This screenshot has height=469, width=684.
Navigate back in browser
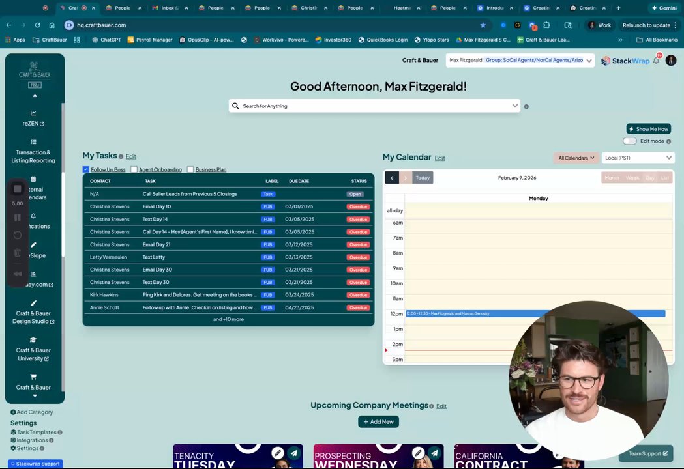point(8,25)
